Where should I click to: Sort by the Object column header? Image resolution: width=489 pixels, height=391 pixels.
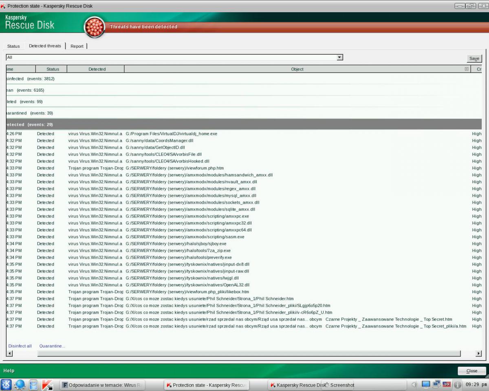coord(297,69)
